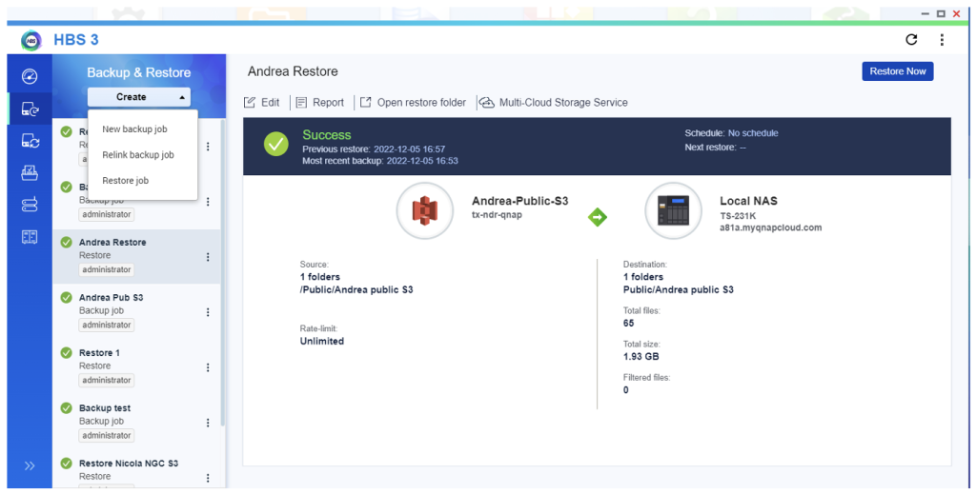
Task: Open the Sync sidebar icon
Action: point(30,141)
